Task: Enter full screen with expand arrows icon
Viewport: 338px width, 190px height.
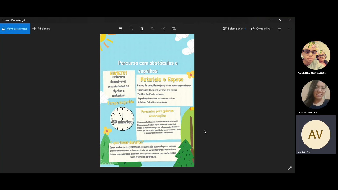Action: (289, 168)
